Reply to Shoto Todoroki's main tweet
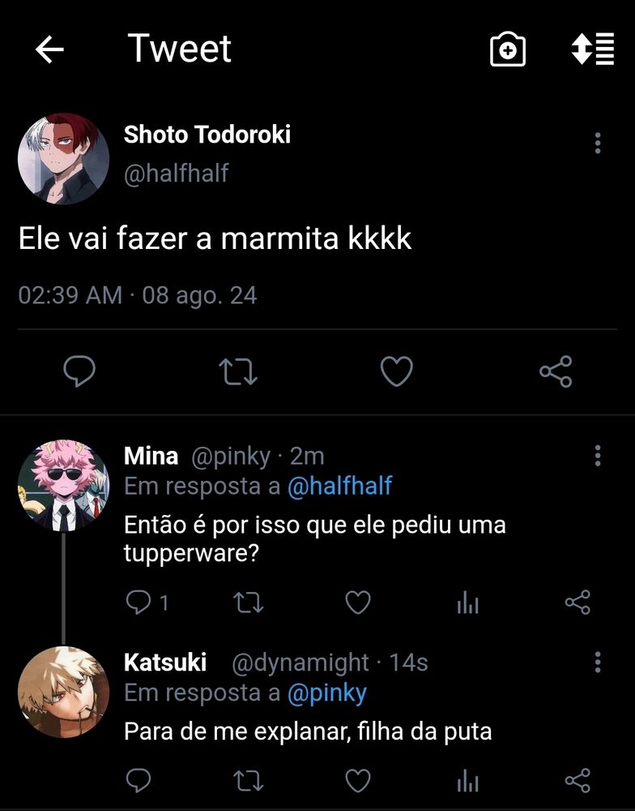This screenshot has height=811, width=635. point(79,371)
